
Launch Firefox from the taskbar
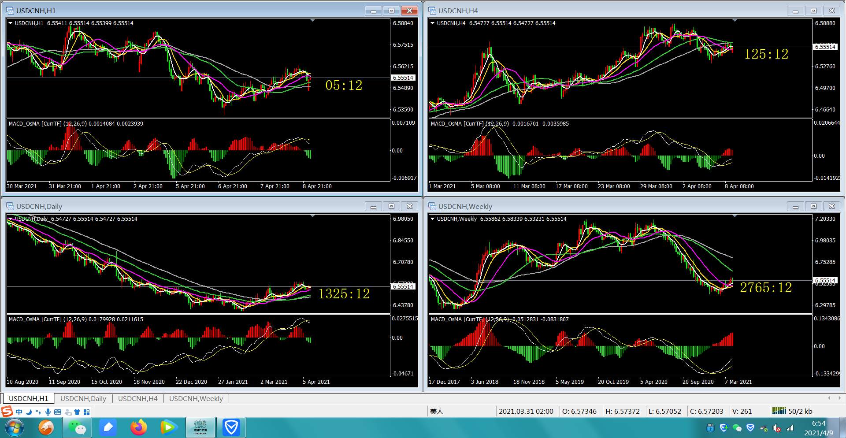(x=139, y=427)
